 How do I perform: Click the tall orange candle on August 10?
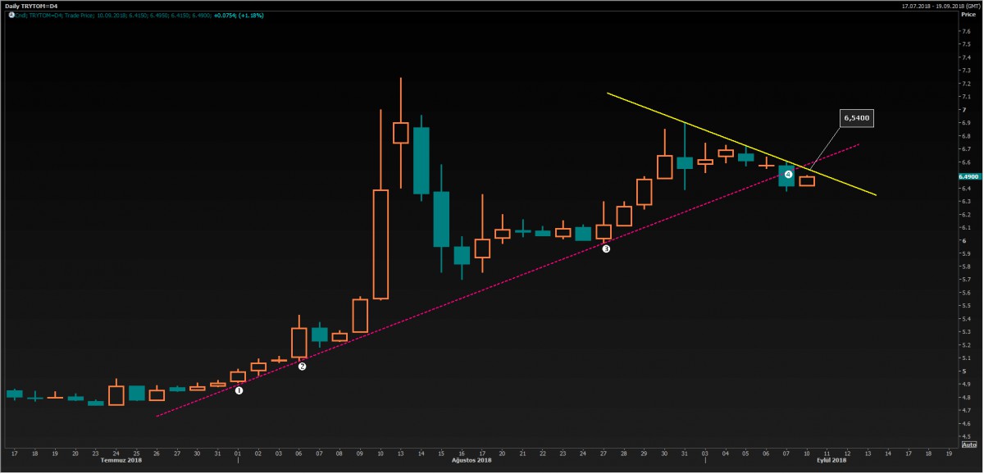(380, 244)
